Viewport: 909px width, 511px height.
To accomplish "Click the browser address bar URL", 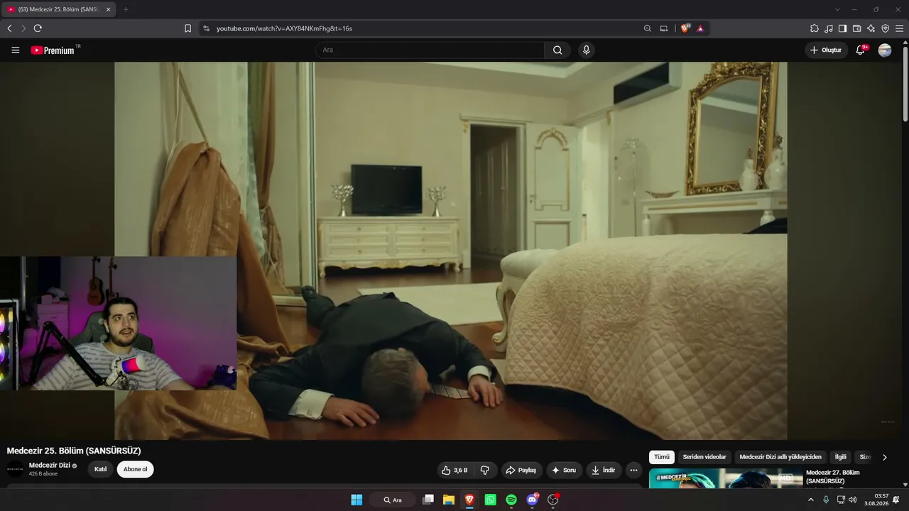I will pos(284,28).
